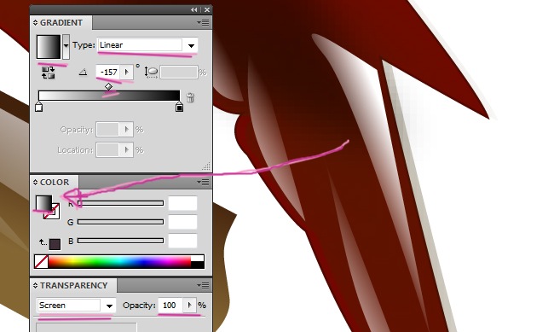Viewport: 554px width, 332px height.
Task: Click the G color slider
Action: click(120, 222)
